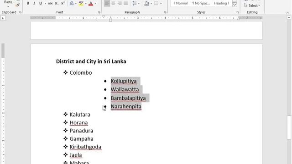Open the Borders dropdown arrow

click(x=161, y=3)
